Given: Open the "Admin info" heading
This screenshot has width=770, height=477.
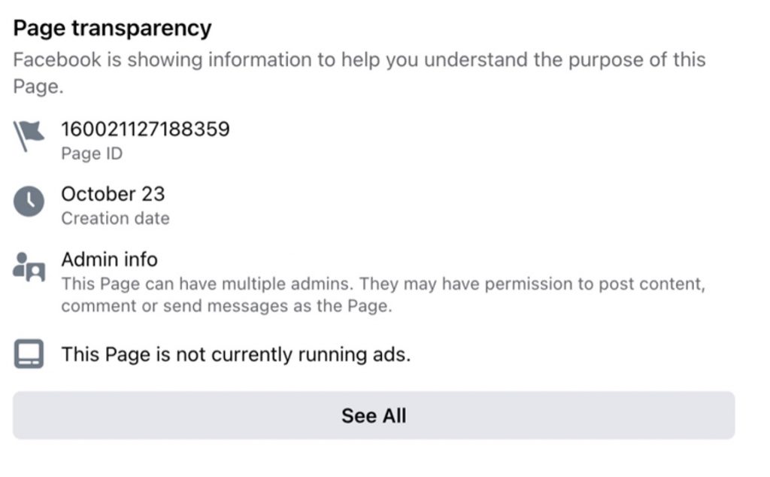Looking at the screenshot, I should coord(109,260).
